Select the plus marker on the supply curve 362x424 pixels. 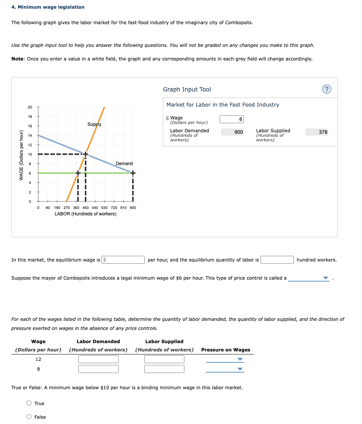click(79, 173)
